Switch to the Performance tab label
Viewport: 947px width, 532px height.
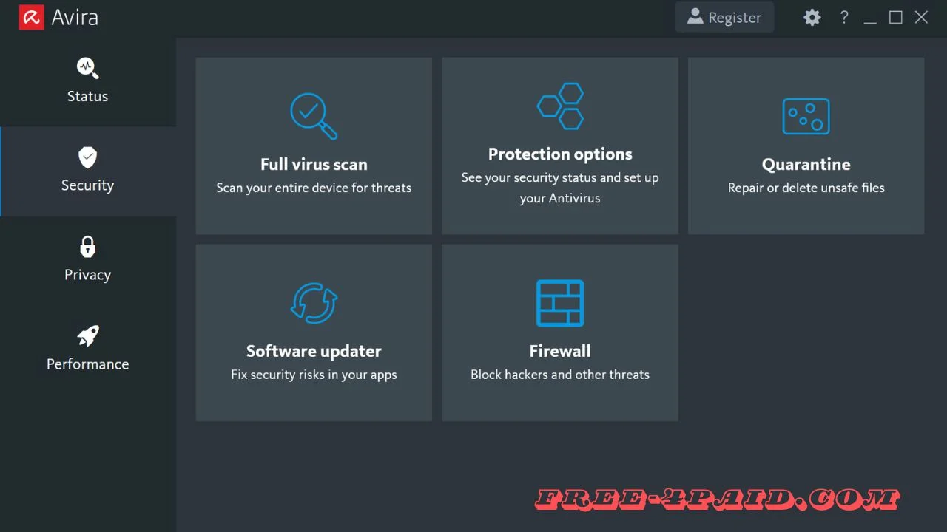(88, 364)
